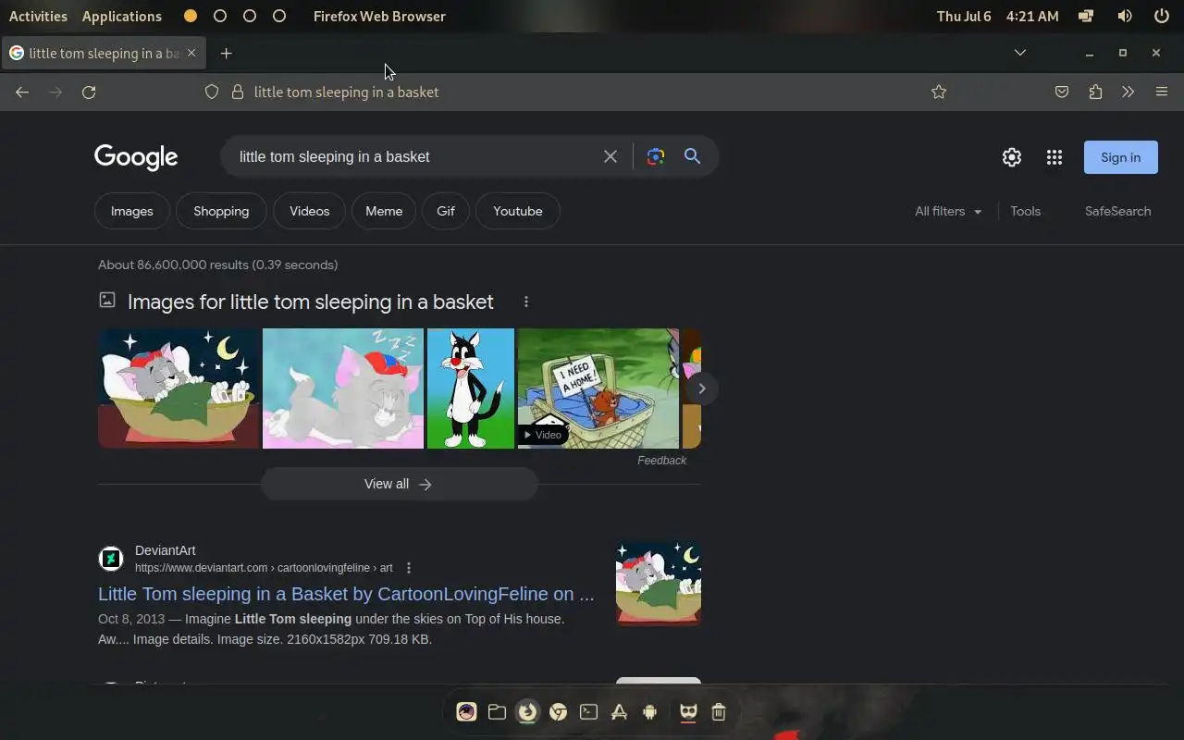Open the pink sleeping Tom image
Viewport: 1184px width, 740px height.
coord(343,388)
